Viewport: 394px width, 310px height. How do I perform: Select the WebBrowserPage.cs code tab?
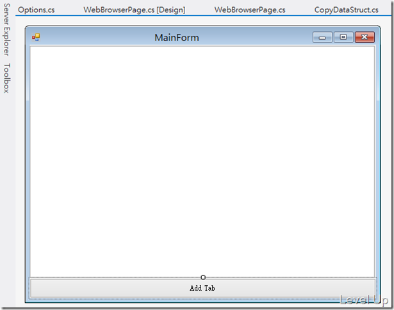(250, 10)
